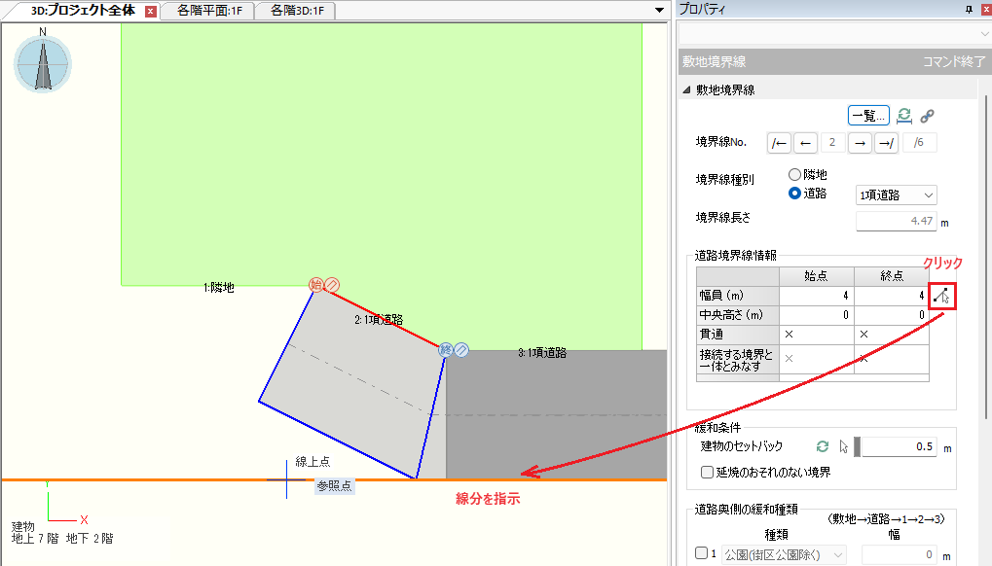Select the 道路 radio button
992x566 pixels.
795,193
